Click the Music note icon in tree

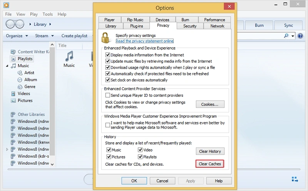click(13, 66)
